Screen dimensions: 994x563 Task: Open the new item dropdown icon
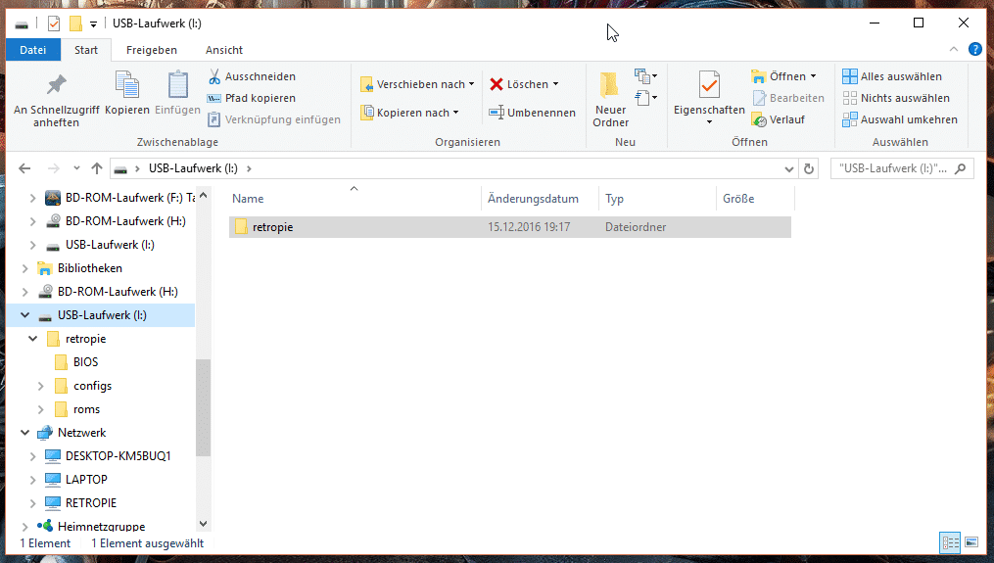pyautogui.click(x=646, y=76)
